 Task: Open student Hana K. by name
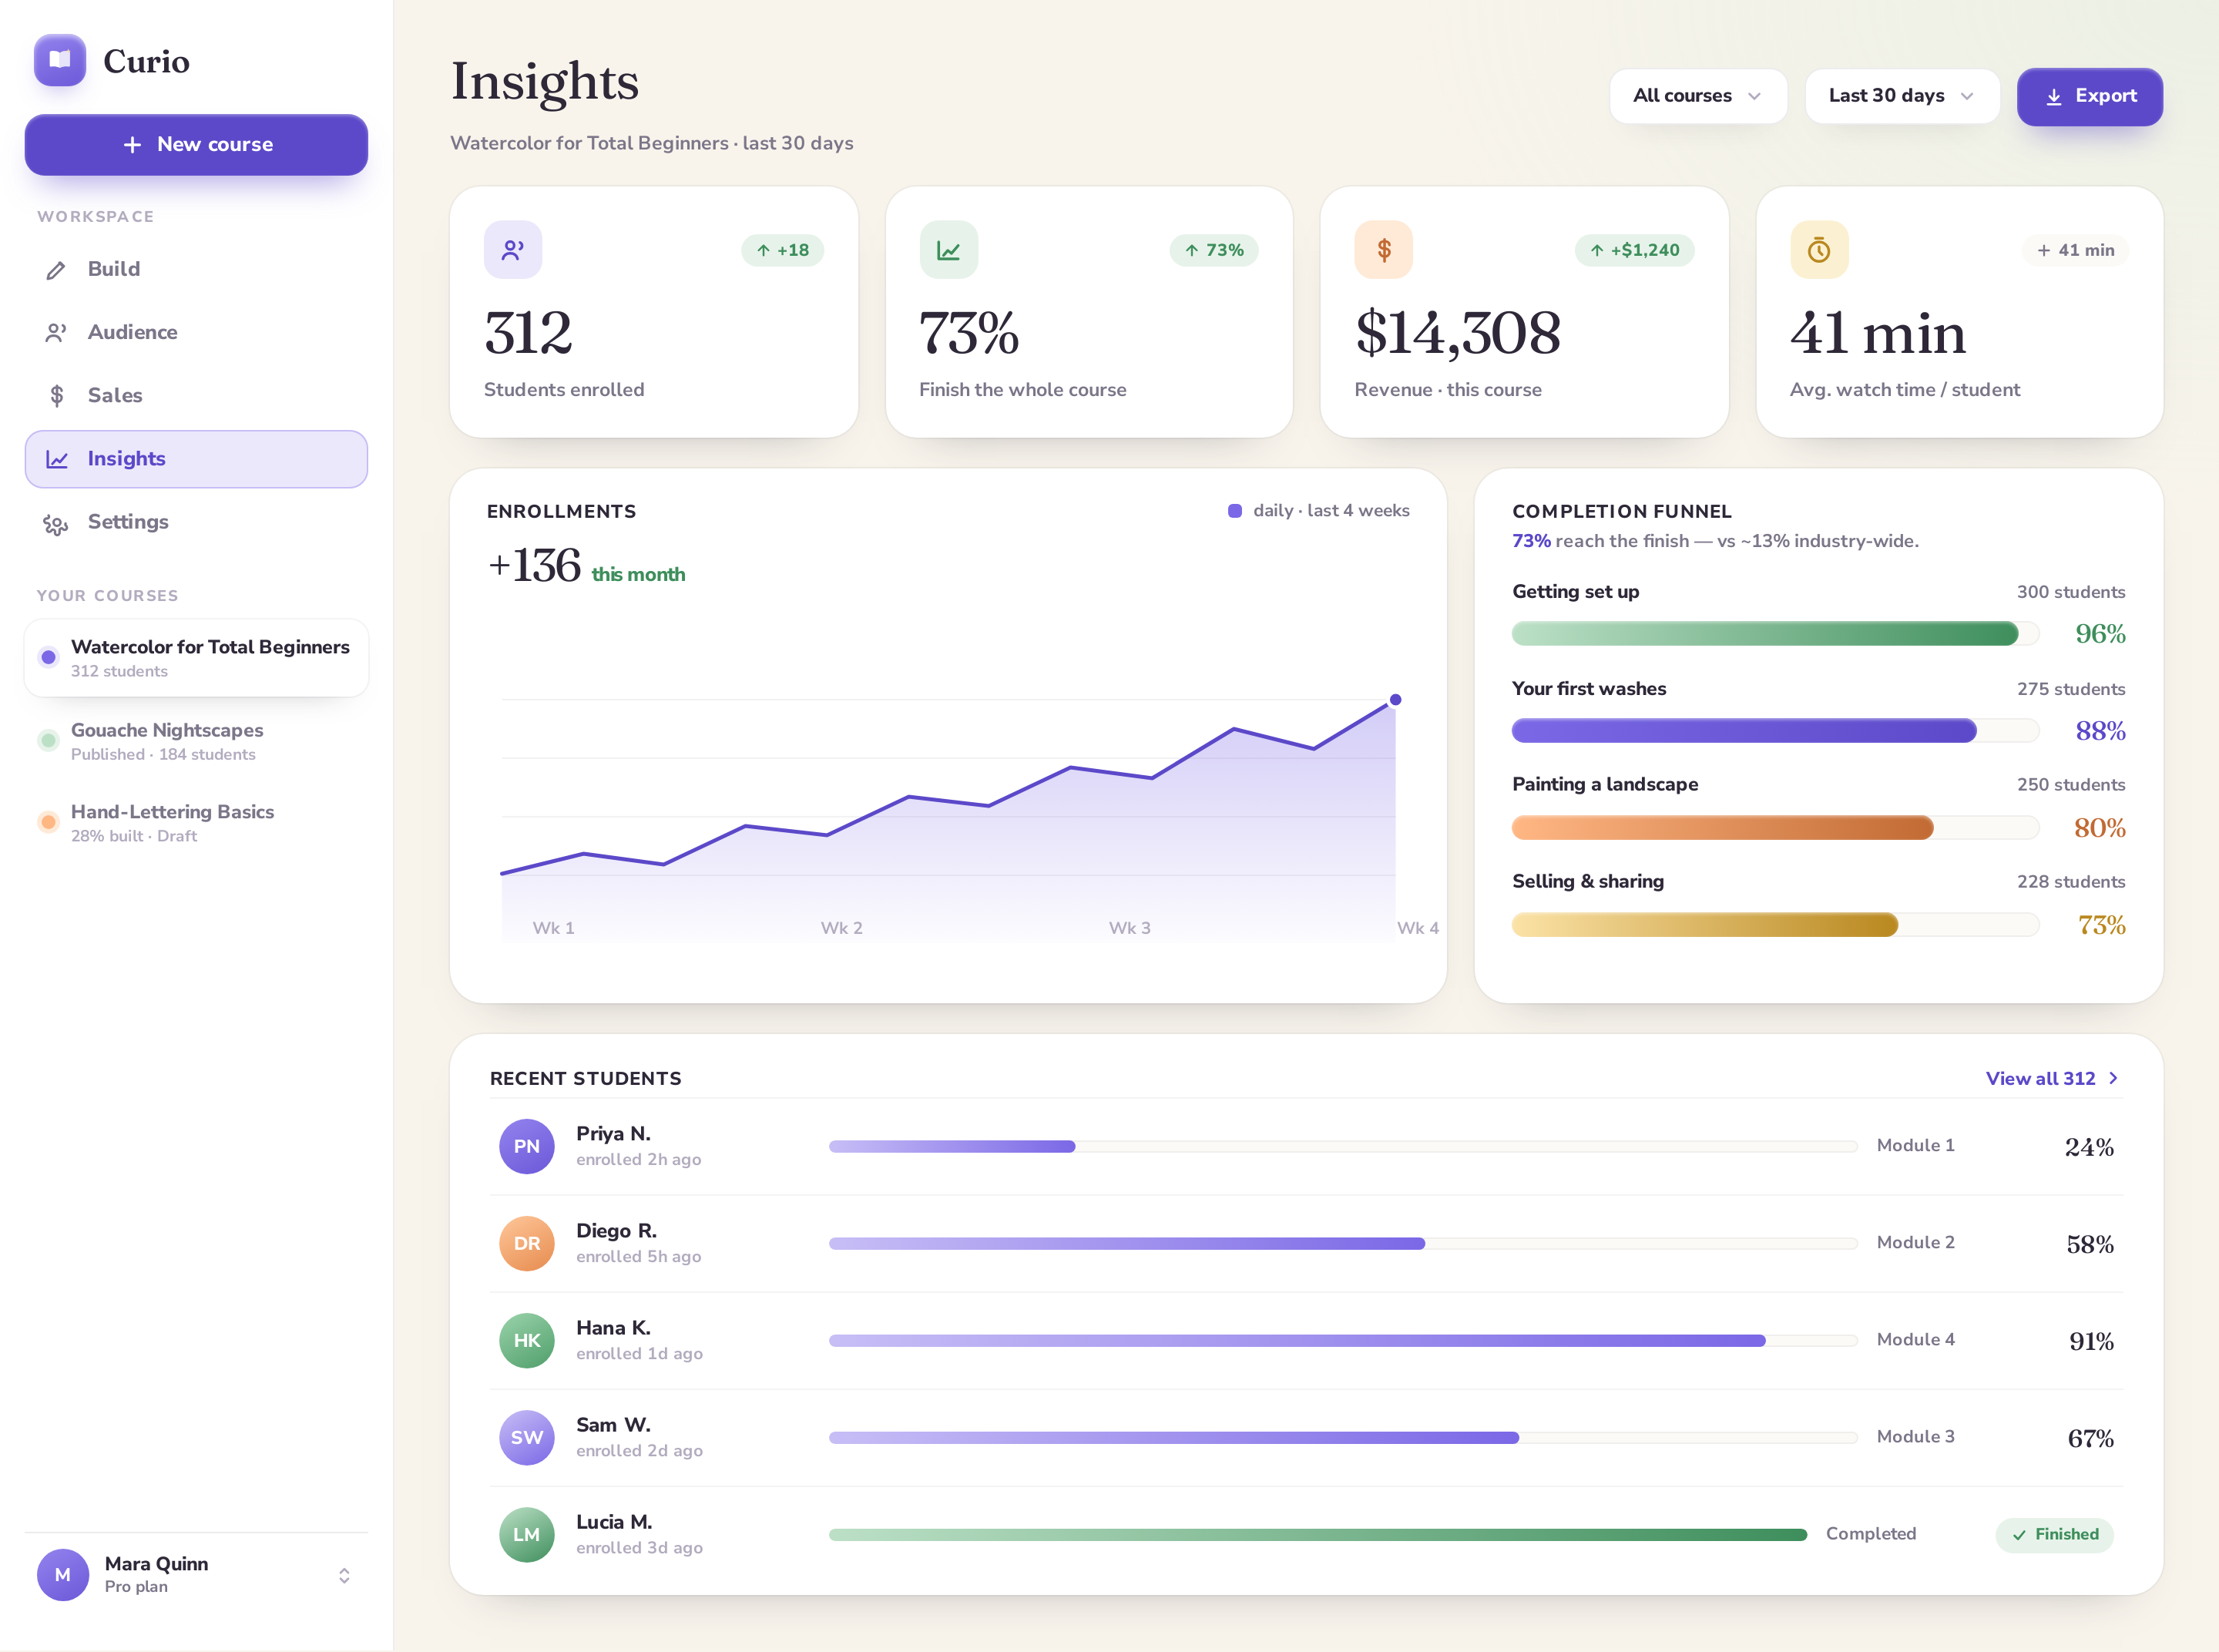tap(613, 1328)
